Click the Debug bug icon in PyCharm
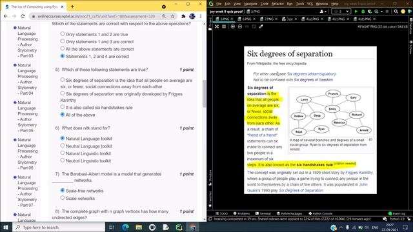The height and width of the screenshot is (232, 413). coord(363,12)
